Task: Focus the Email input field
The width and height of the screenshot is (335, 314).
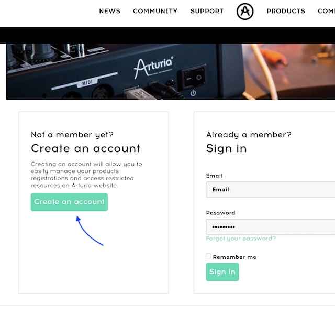Action: [272, 190]
